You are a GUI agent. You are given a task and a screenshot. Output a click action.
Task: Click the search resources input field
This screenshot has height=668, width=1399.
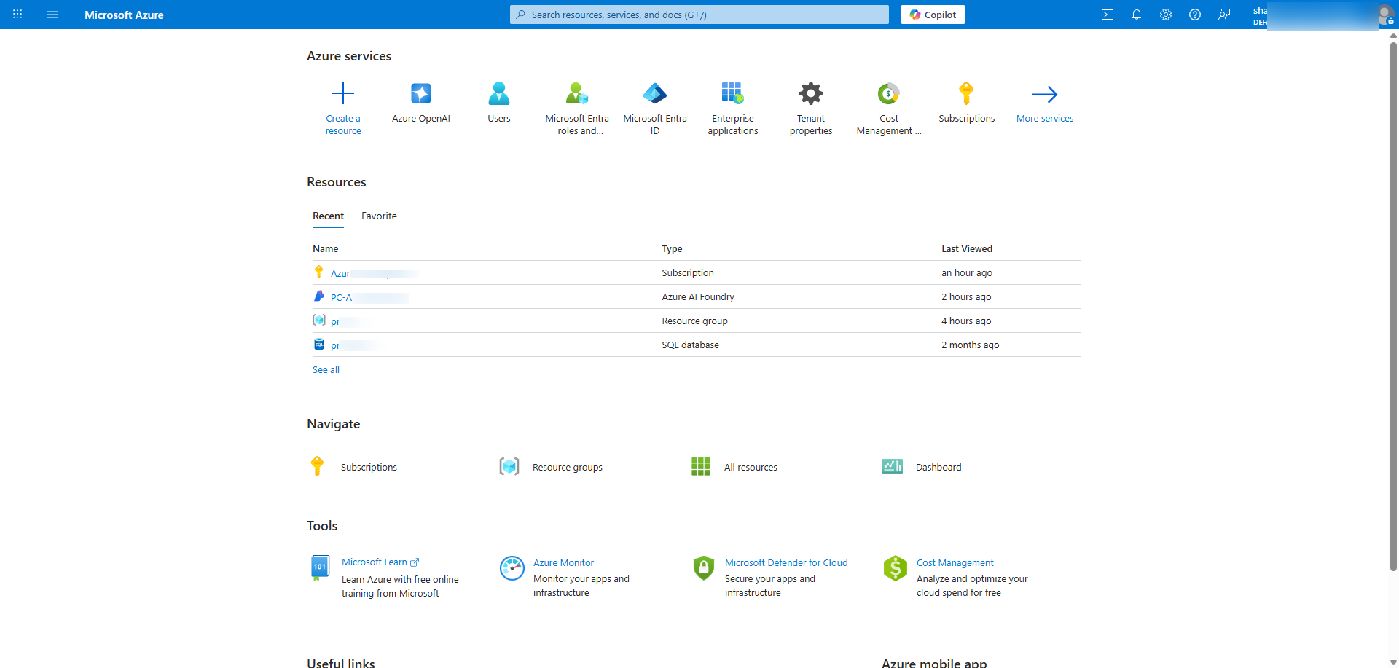coord(699,15)
